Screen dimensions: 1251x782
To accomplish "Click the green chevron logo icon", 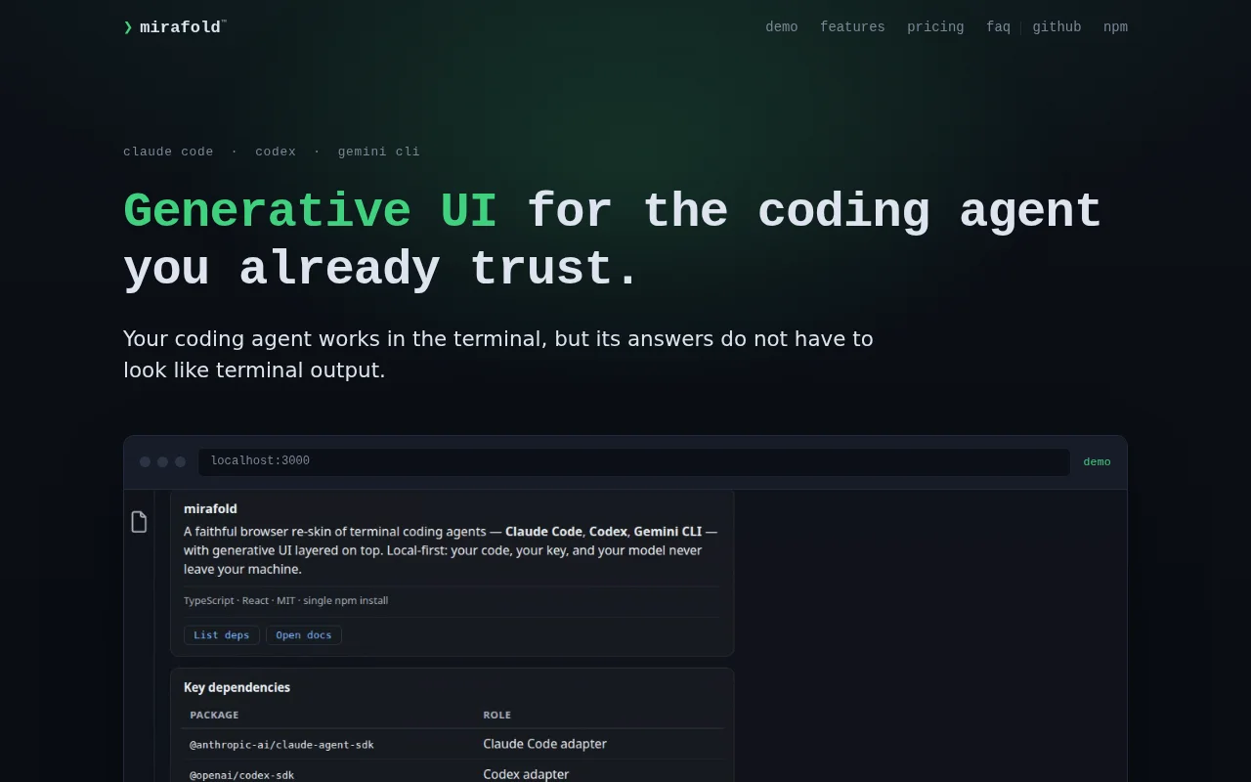I will pyautogui.click(x=128, y=27).
